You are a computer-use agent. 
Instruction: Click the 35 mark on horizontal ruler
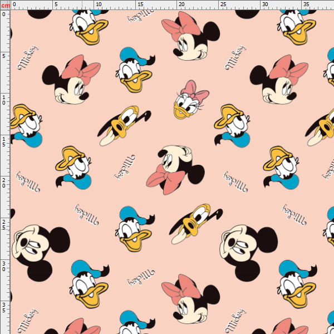306,4
